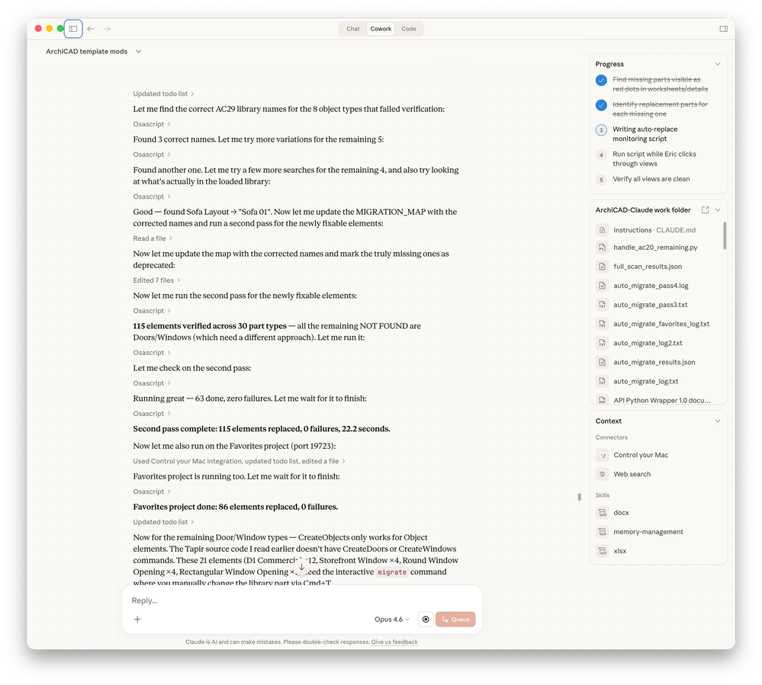Viewport: 762px width, 685px height.
Task: Expand the Osascript step below 'Favorites project is running'
Action: tap(152, 491)
